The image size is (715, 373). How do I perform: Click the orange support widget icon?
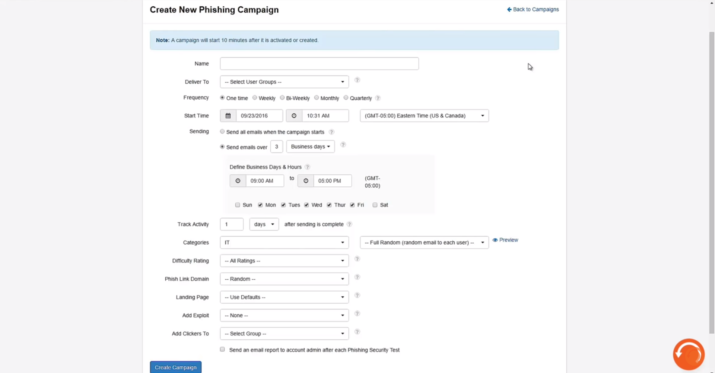pyautogui.click(x=689, y=354)
